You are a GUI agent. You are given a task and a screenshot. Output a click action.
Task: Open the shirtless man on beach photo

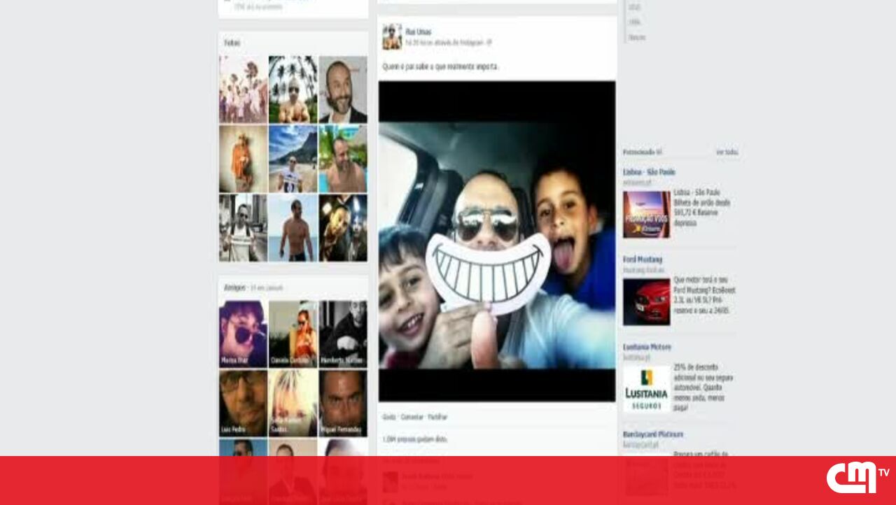click(x=293, y=228)
